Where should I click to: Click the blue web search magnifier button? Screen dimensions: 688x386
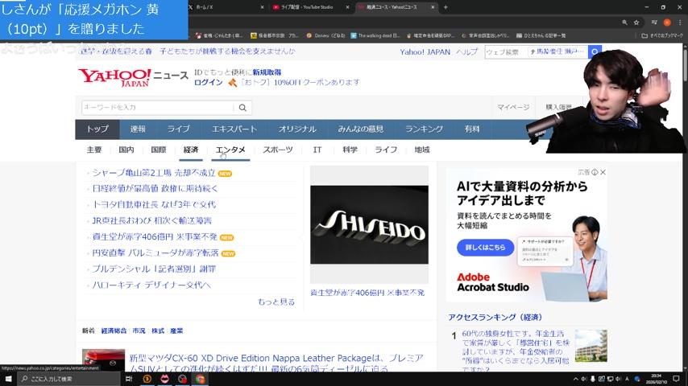595,51
